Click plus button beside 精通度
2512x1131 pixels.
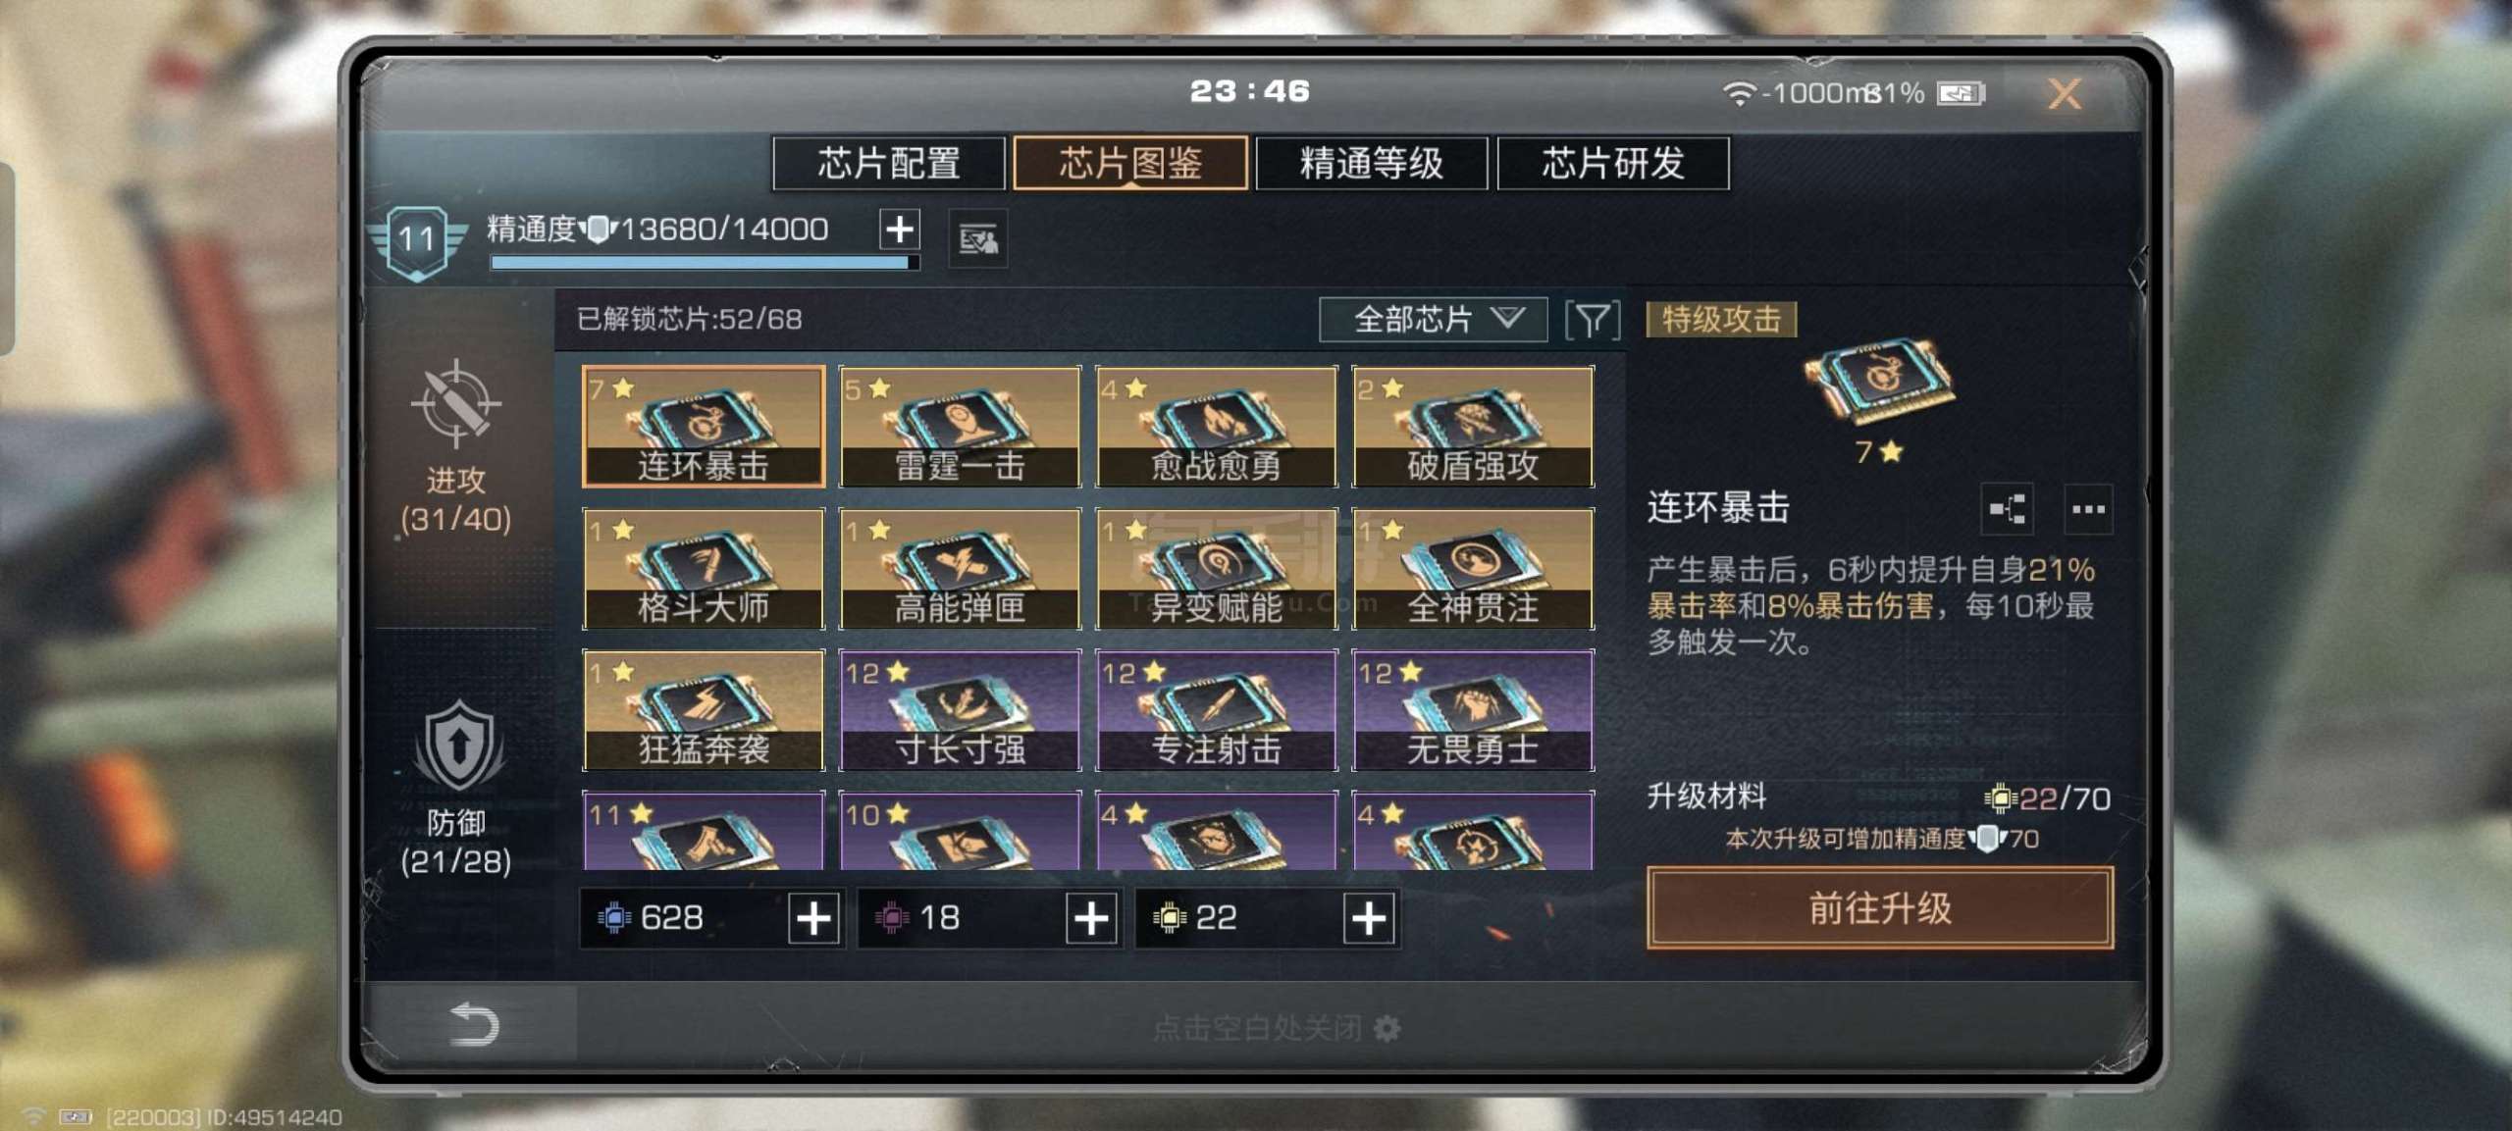point(900,230)
